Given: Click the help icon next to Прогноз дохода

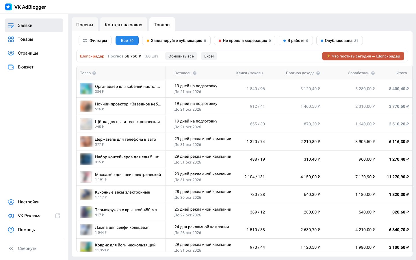Looking at the screenshot, I should tap(318, 73).
